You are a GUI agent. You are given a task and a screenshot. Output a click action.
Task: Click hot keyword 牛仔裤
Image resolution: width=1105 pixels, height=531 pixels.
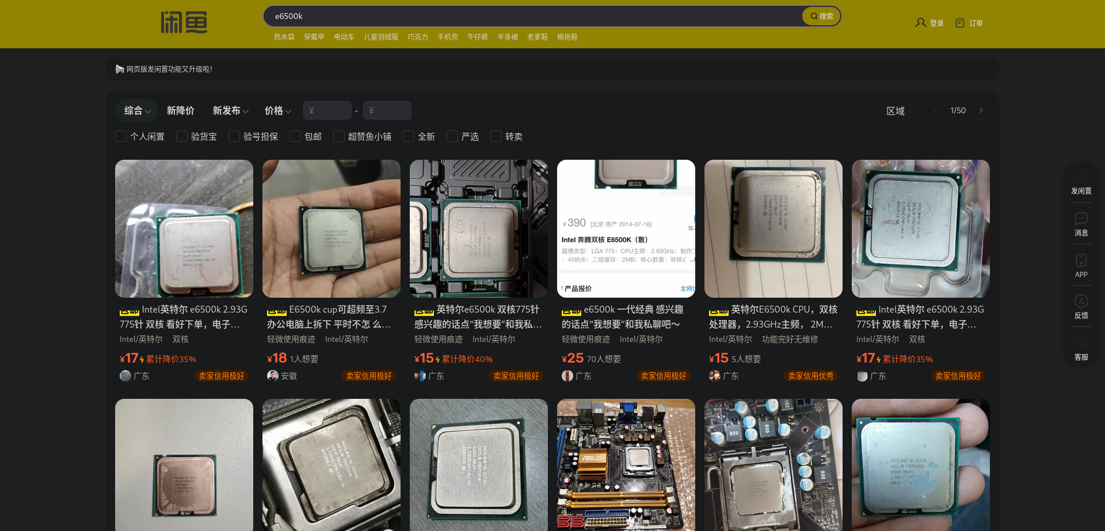[x=478, y=37]
